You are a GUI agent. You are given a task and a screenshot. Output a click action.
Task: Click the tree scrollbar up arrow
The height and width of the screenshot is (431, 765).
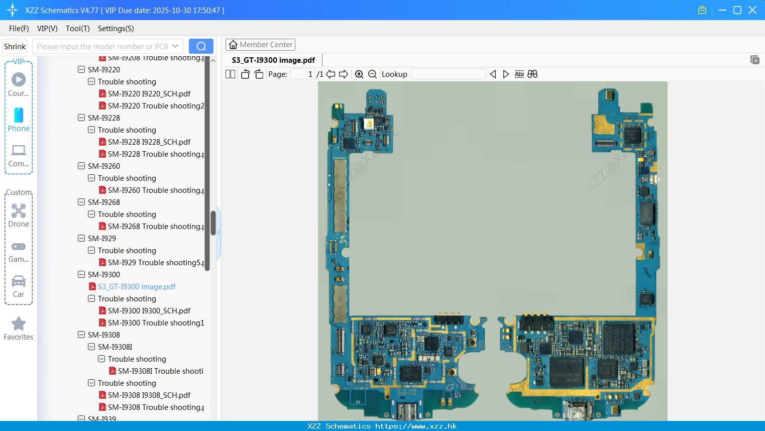(213, 60)
